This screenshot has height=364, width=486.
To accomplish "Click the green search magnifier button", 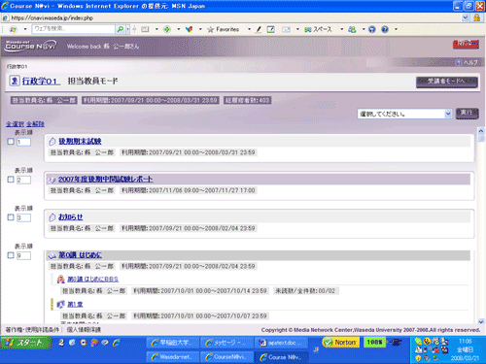I will point(121,29).
